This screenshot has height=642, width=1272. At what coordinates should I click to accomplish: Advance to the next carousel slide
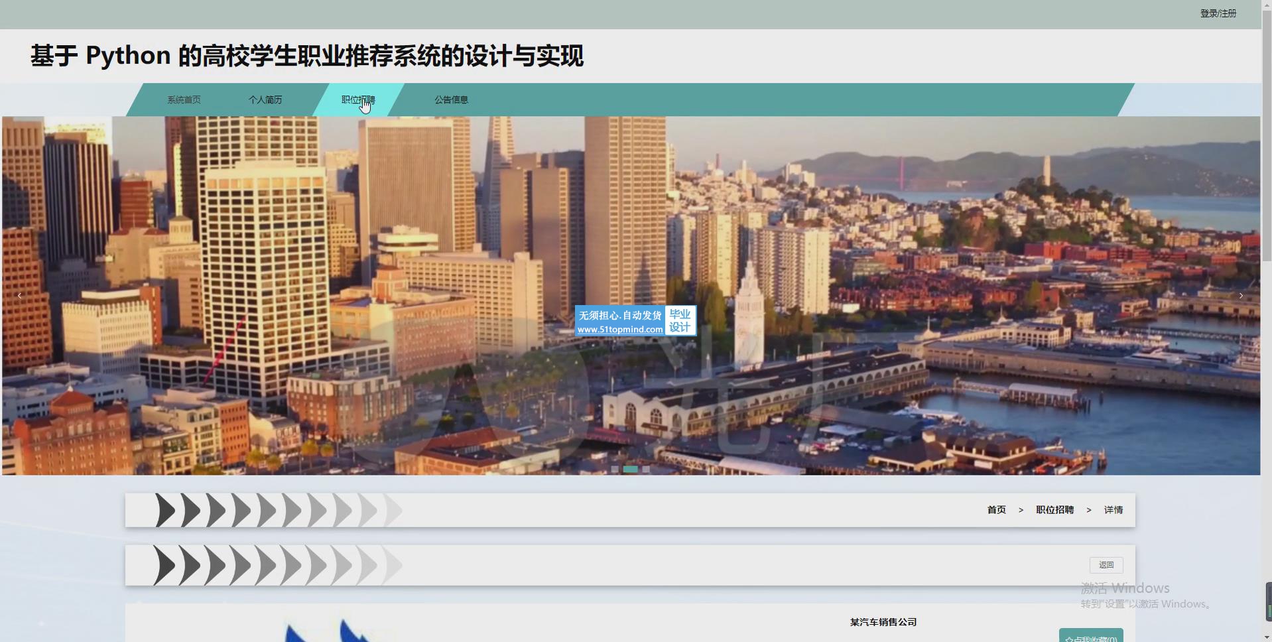(1241, 296)
